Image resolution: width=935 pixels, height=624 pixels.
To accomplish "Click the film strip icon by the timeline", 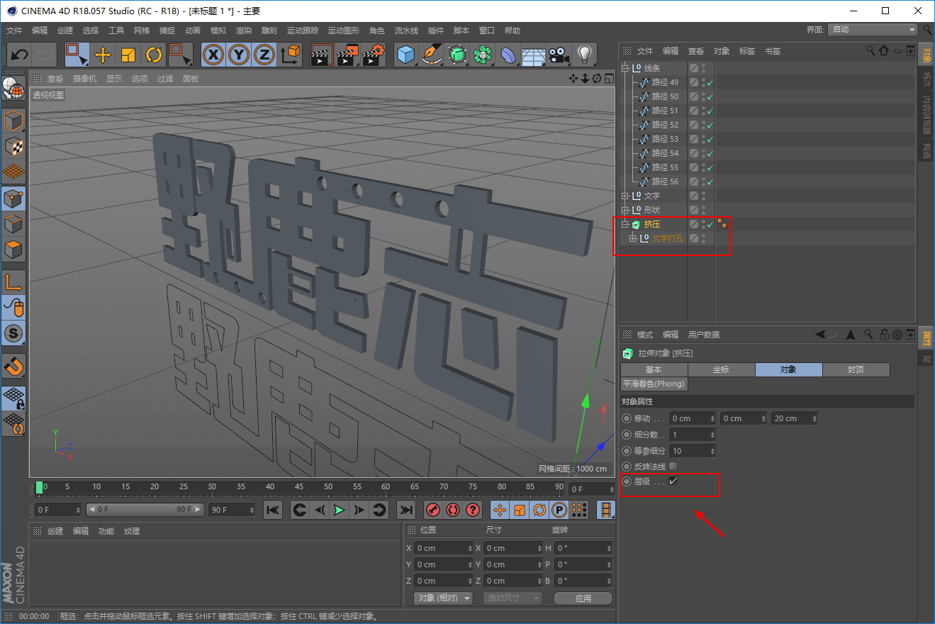I will coord(606,510).
